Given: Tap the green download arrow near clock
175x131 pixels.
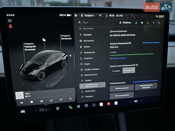Looking at the screenshot, I should (107, 16).
